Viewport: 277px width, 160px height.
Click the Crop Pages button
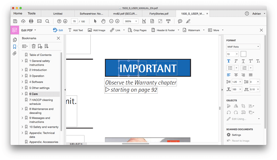click(x=137, y=30)
